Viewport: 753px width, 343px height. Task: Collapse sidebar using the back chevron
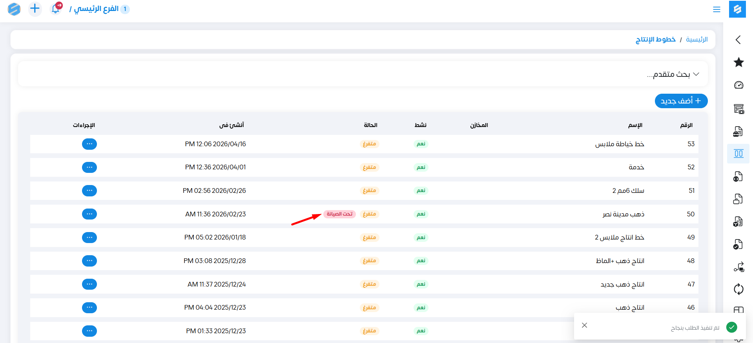pyautogui.click(x=738, y=40)
